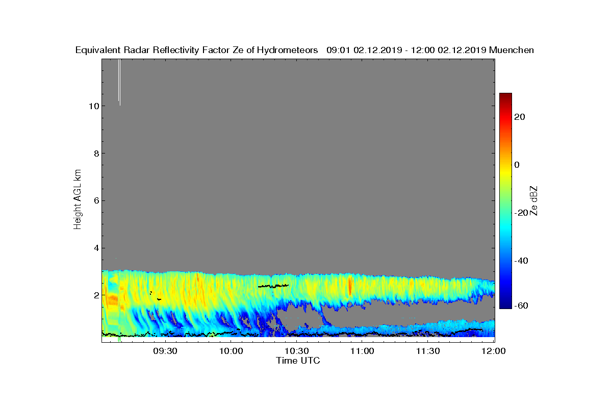
Task: Click the red high-reflectivity streak near 11:00
Action: pos(350,286)
